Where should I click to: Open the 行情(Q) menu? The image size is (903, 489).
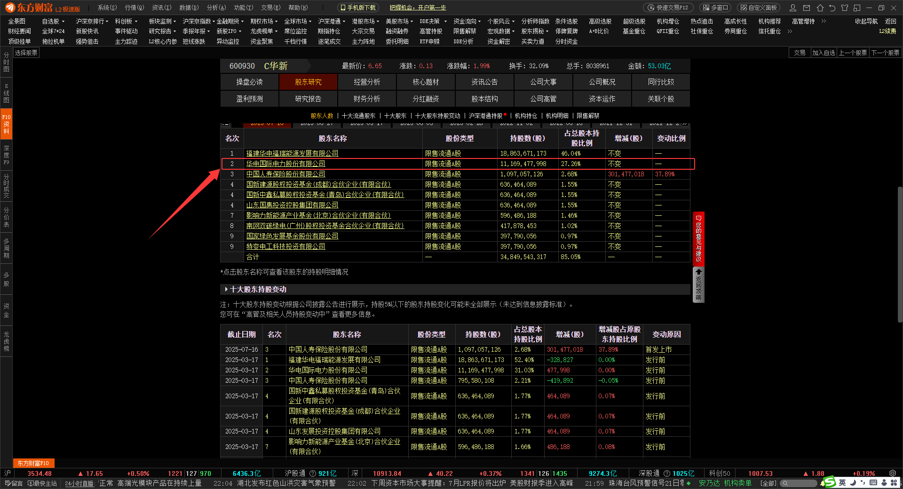(x=135, y=8)
